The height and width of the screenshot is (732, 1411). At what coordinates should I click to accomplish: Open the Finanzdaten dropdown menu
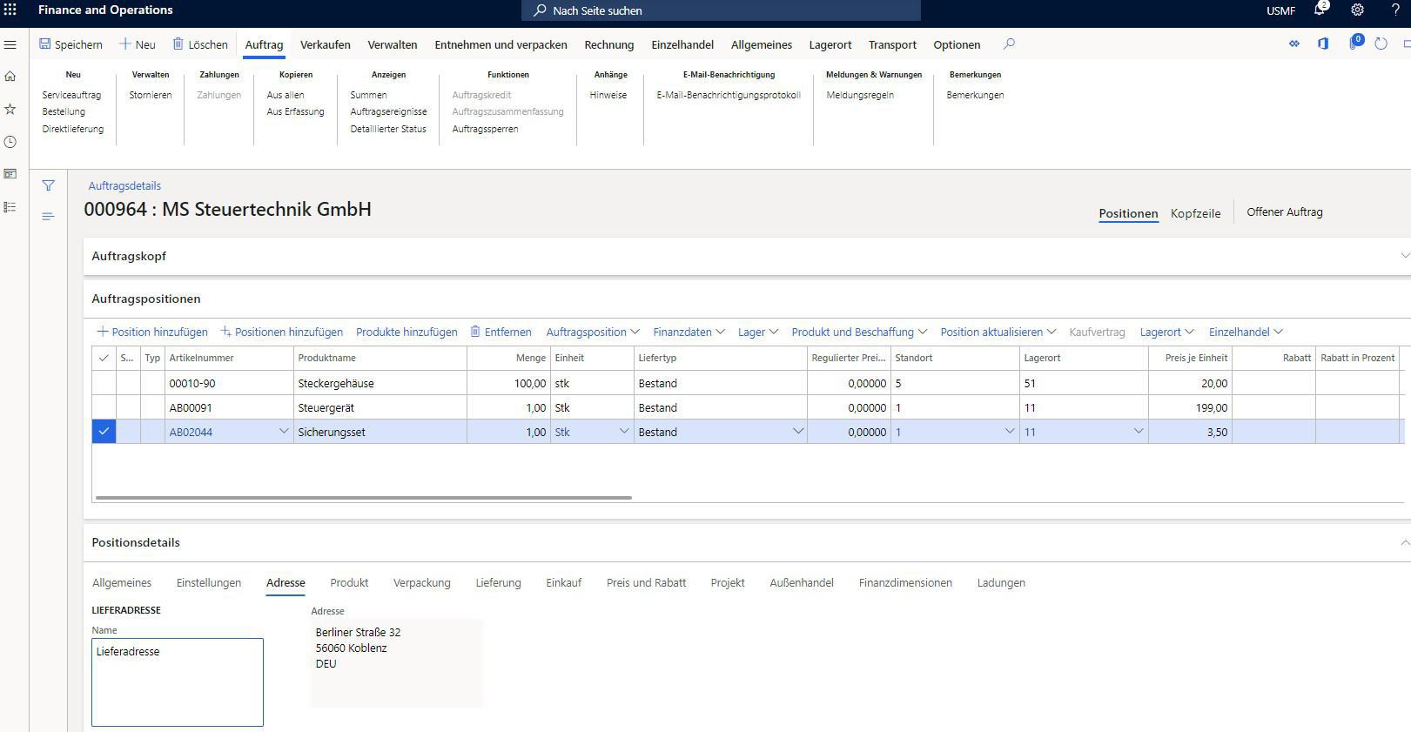pyautogui.click(x=689, y=332)
